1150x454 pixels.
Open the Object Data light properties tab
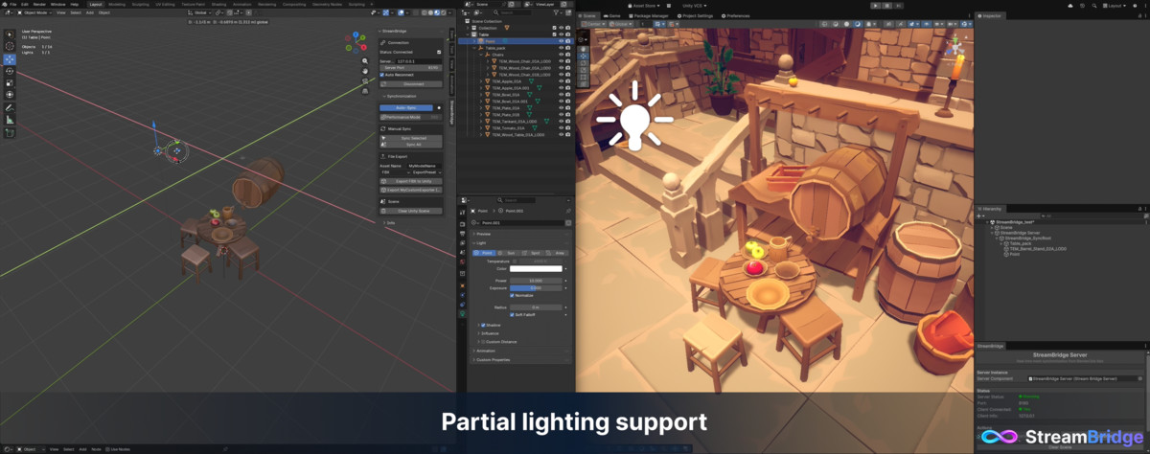pos(464,313)
